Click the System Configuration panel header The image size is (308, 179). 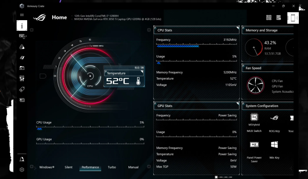pos(268,106)
